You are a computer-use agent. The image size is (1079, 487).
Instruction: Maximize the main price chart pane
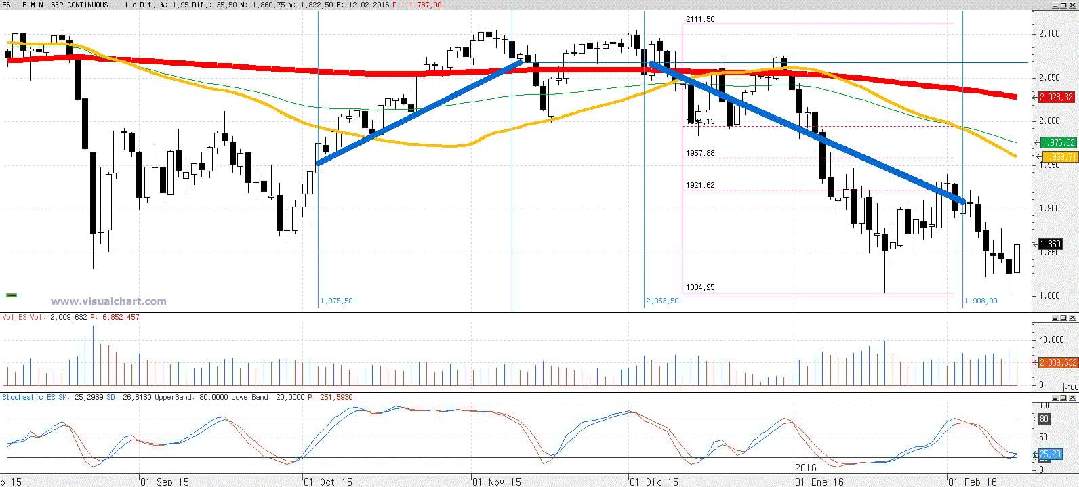coord(1063,6)
